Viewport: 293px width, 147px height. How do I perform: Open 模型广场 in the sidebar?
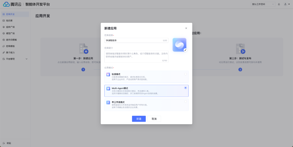click(15, 33)
